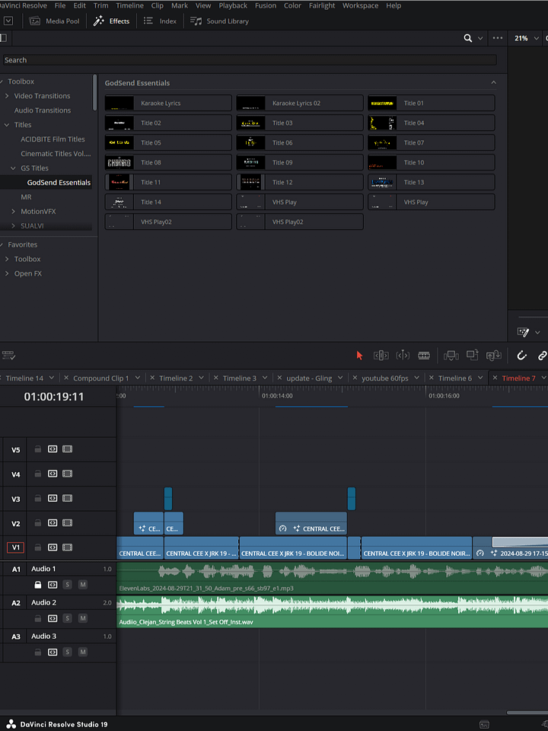548x731 pixels.
Task: Collapse the GS Titles folder
Action: click(13, 168)
